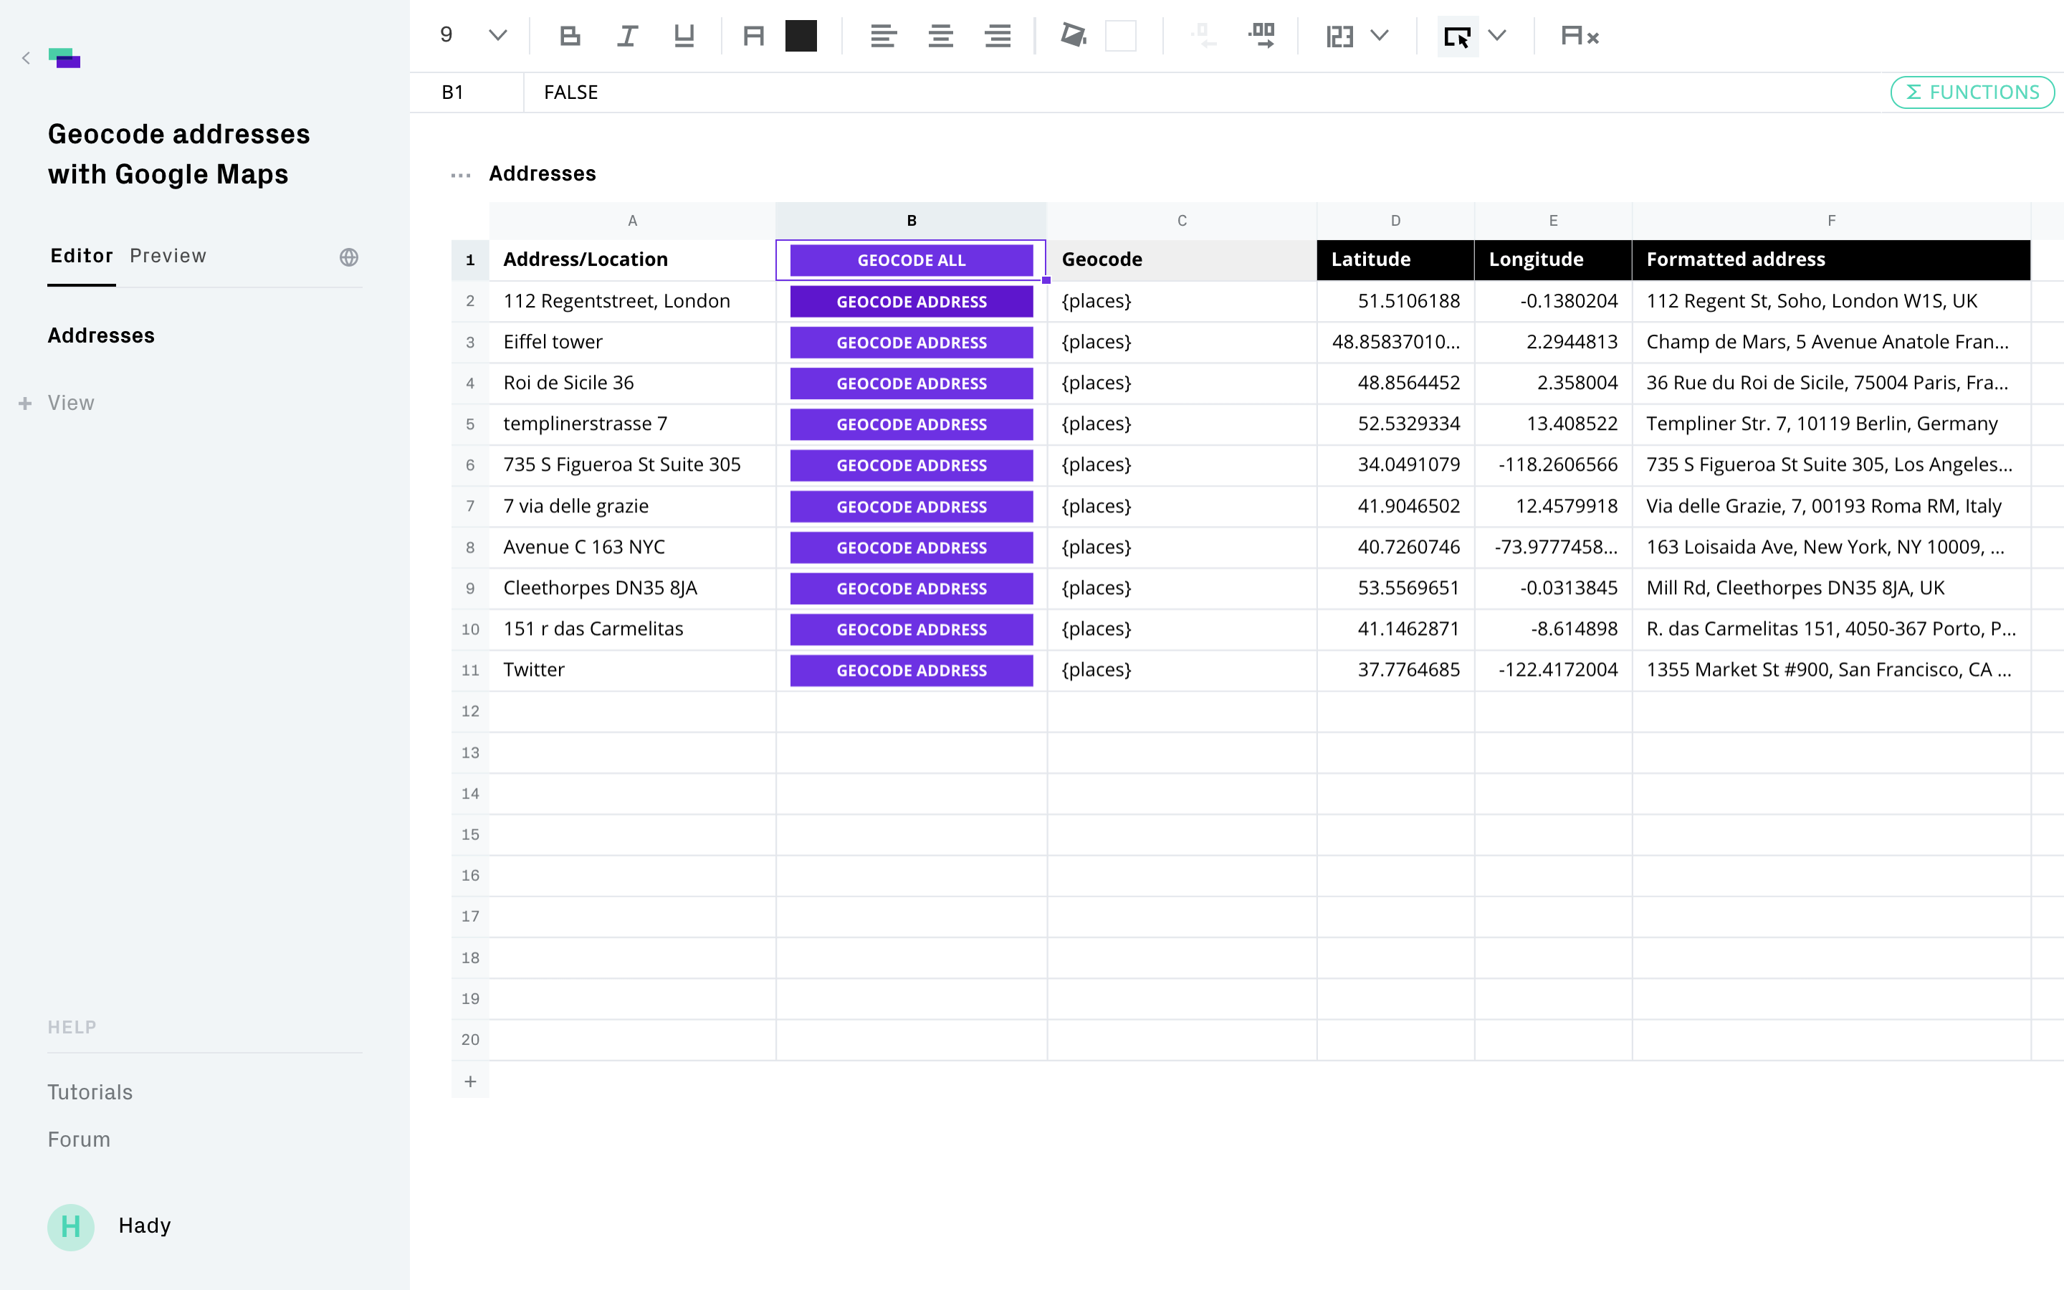
Task: Click the back arrow in sidebar
Action: point(26,58)
